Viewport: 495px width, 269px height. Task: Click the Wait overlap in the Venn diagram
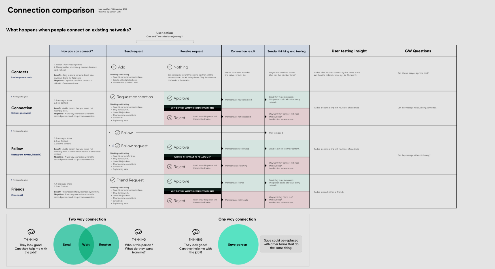(86, 245)
